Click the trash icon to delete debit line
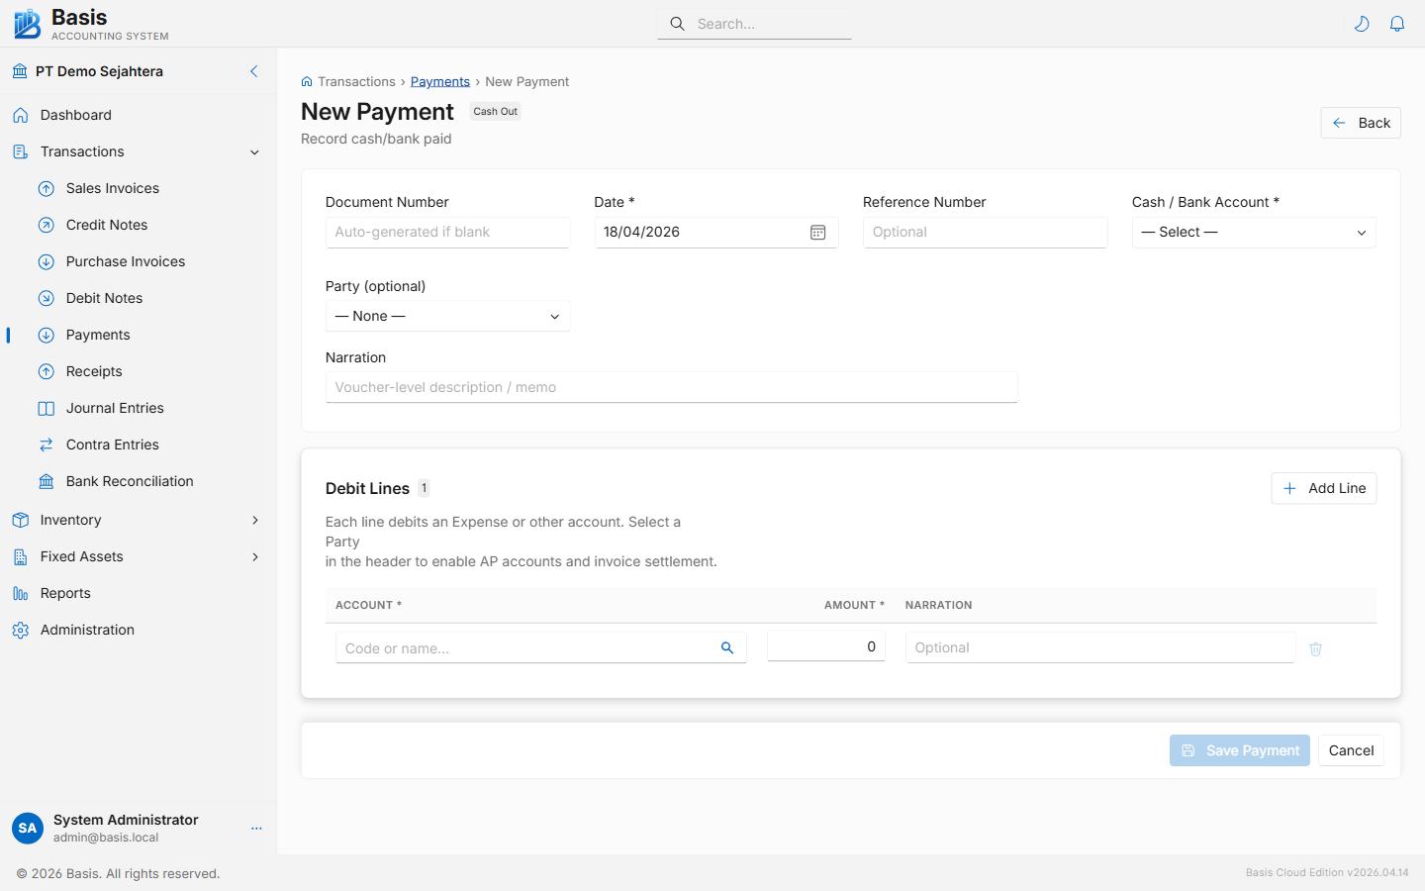The image size is (1425, 891). (x=1315, y=648)
